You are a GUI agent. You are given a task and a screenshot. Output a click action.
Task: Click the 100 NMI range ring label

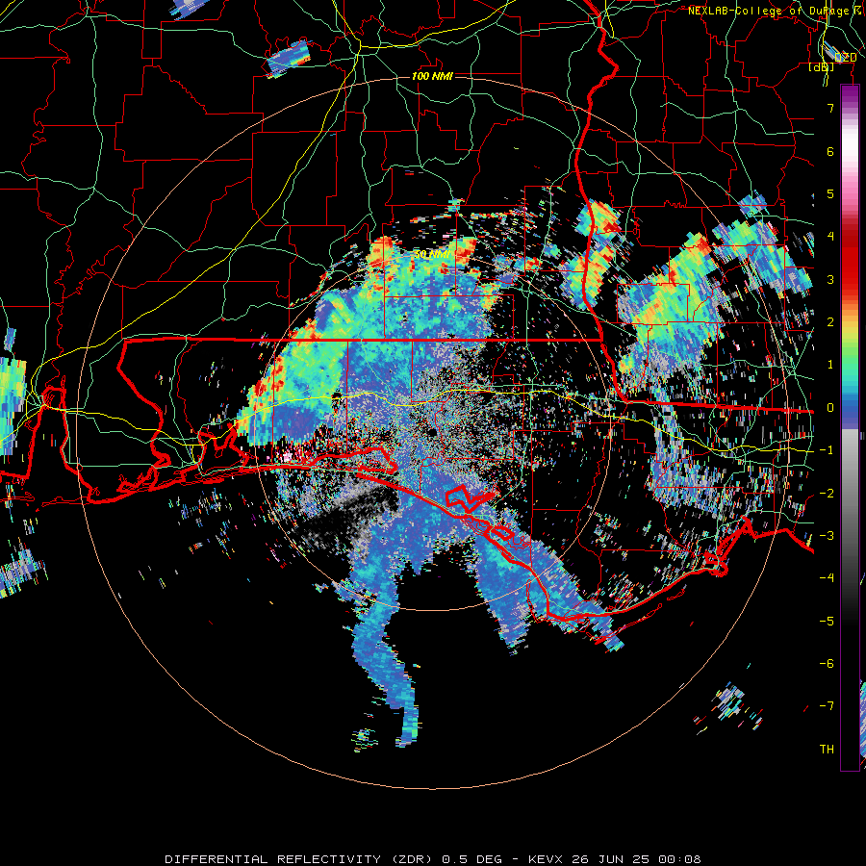432,76
